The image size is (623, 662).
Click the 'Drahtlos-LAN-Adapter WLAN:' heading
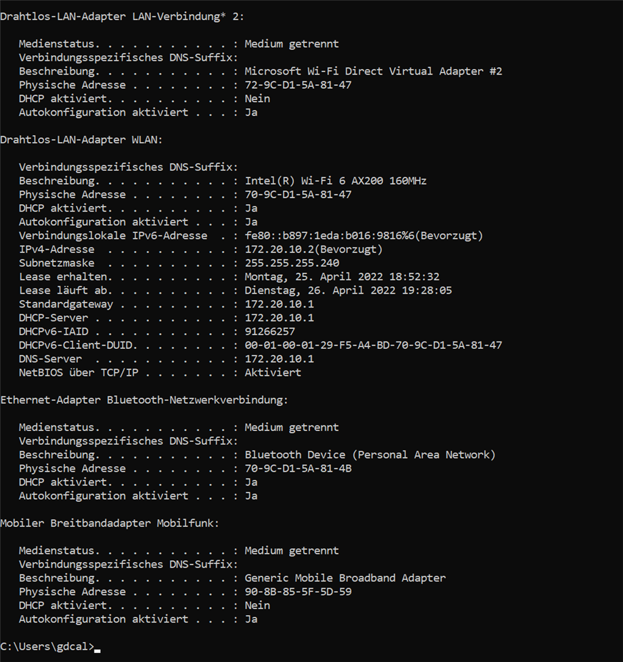[81, 140]
